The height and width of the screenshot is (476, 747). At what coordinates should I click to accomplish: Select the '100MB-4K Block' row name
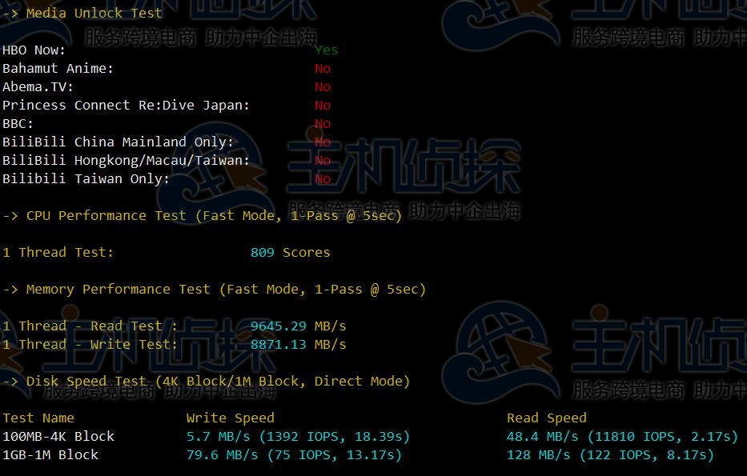click(58, 437)
